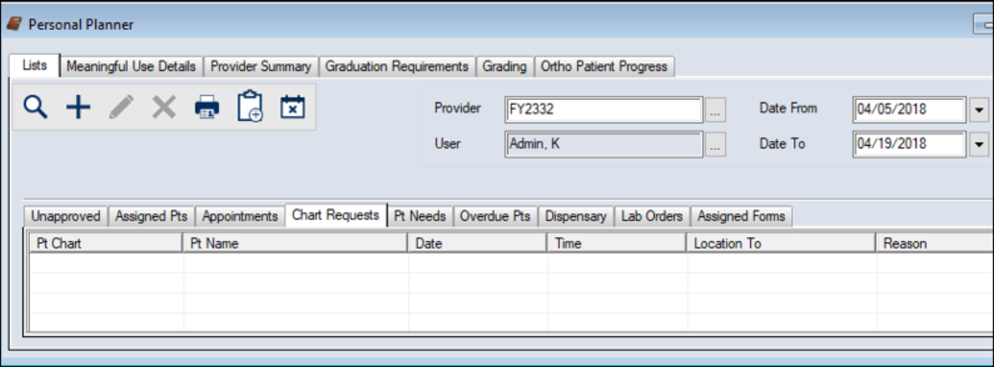Switch to Meaningful Use Details tab
The height and width of the screenshot is (367, 994).
click(x=131, y=66)
